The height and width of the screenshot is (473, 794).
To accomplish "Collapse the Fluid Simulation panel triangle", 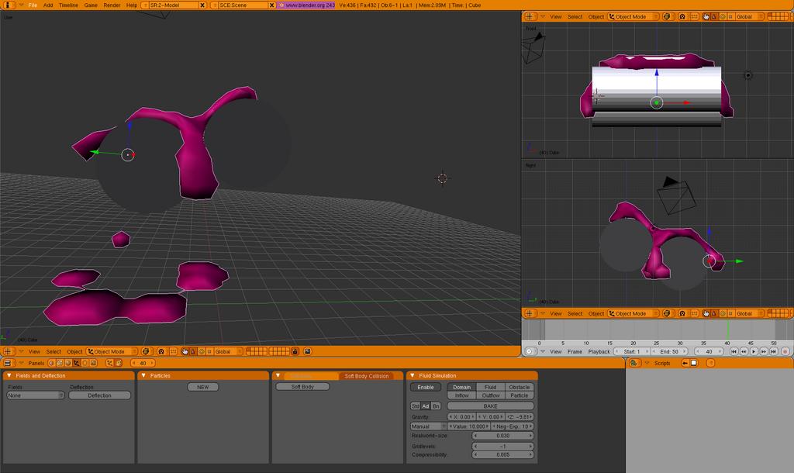I will coord(413,376).
